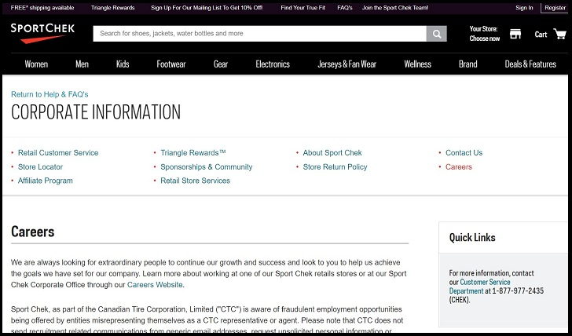Open Contact Us link
572x336 pixels.
tap(464, 153)
